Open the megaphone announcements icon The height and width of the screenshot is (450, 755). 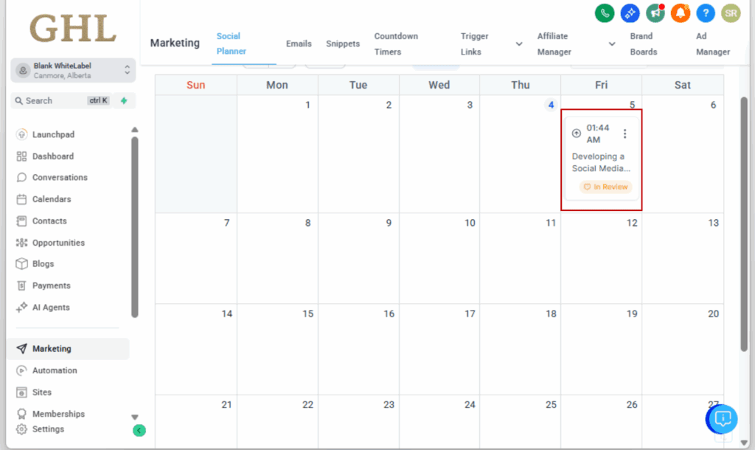pyautogui.click(x=655, y=13)
